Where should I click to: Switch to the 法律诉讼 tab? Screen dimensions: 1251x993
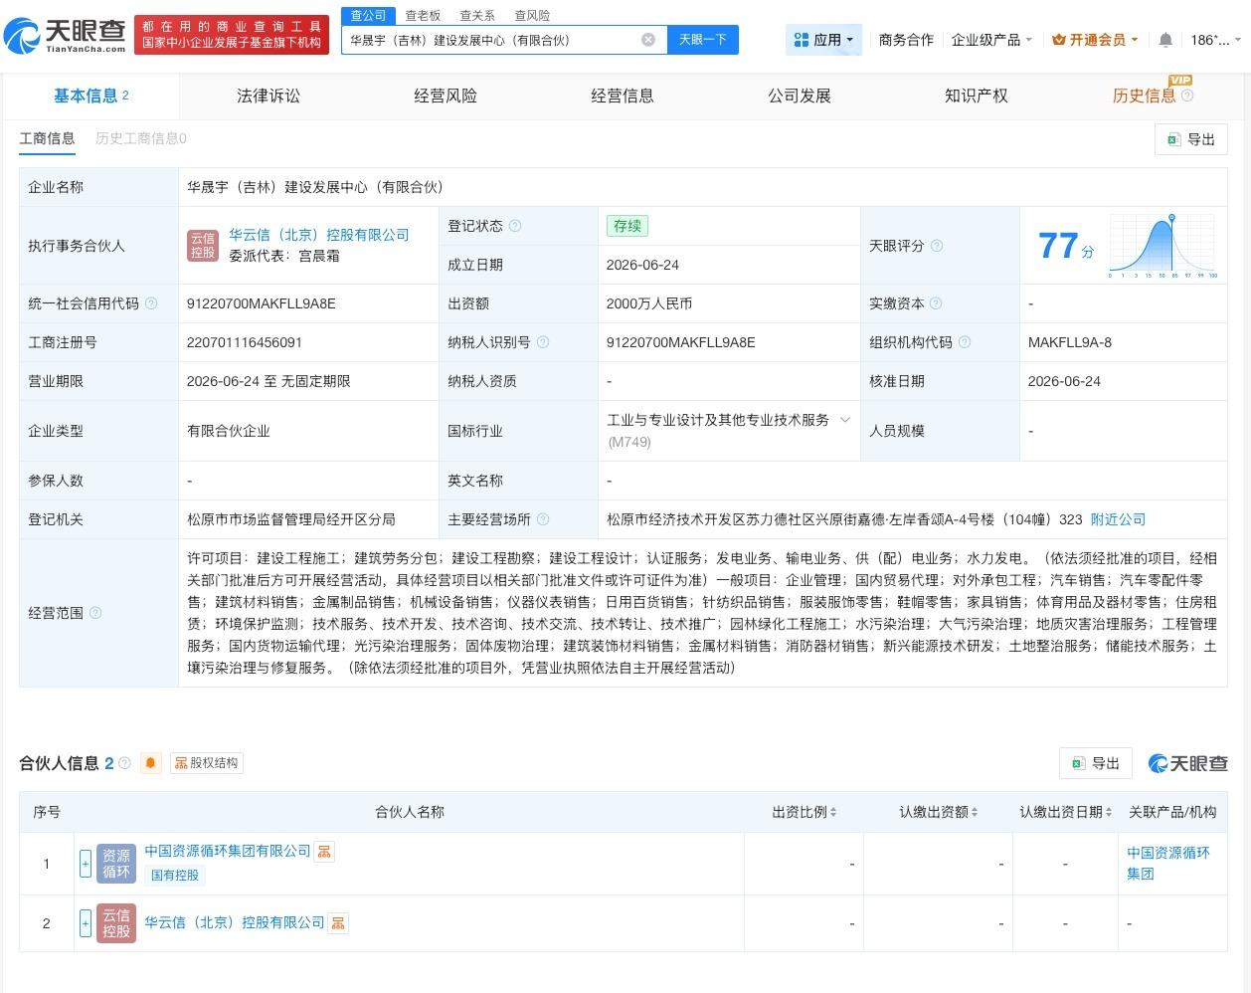coord(268,96)
